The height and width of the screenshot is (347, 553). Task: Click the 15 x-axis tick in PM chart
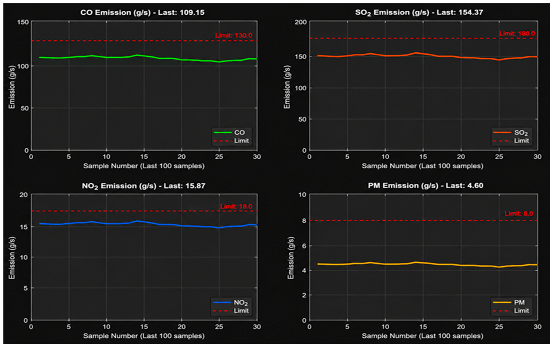pos(423,327)
